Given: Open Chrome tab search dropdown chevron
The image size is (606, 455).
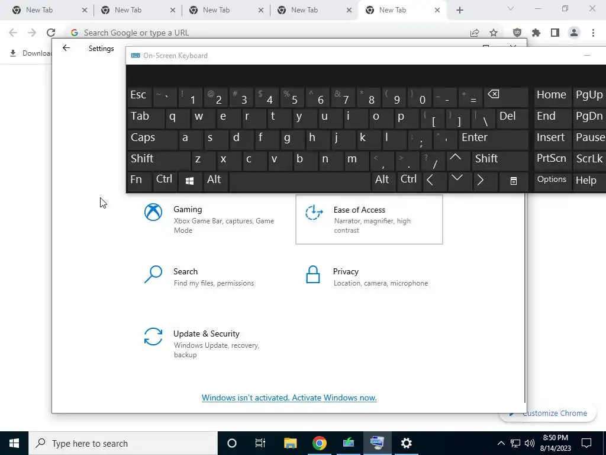Looking at the screenshot, I should 511,8.
